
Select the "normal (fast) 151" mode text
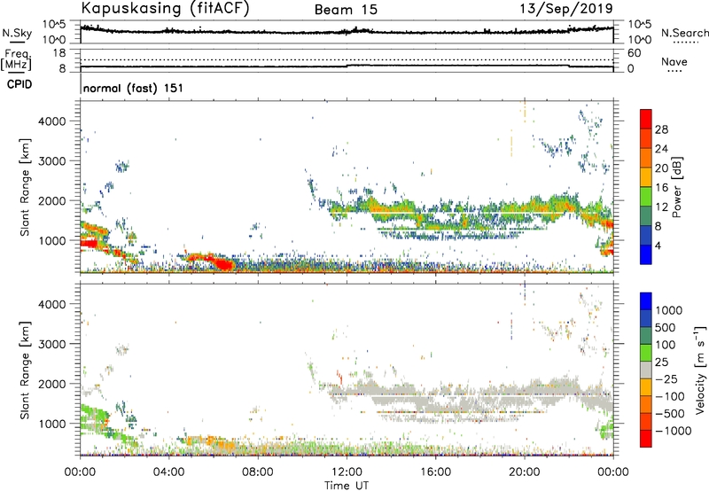click(134, 88)
